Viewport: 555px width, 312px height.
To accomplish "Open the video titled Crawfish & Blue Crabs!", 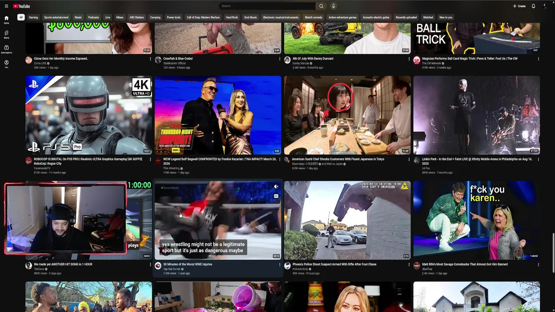I will tap(178, 58).
